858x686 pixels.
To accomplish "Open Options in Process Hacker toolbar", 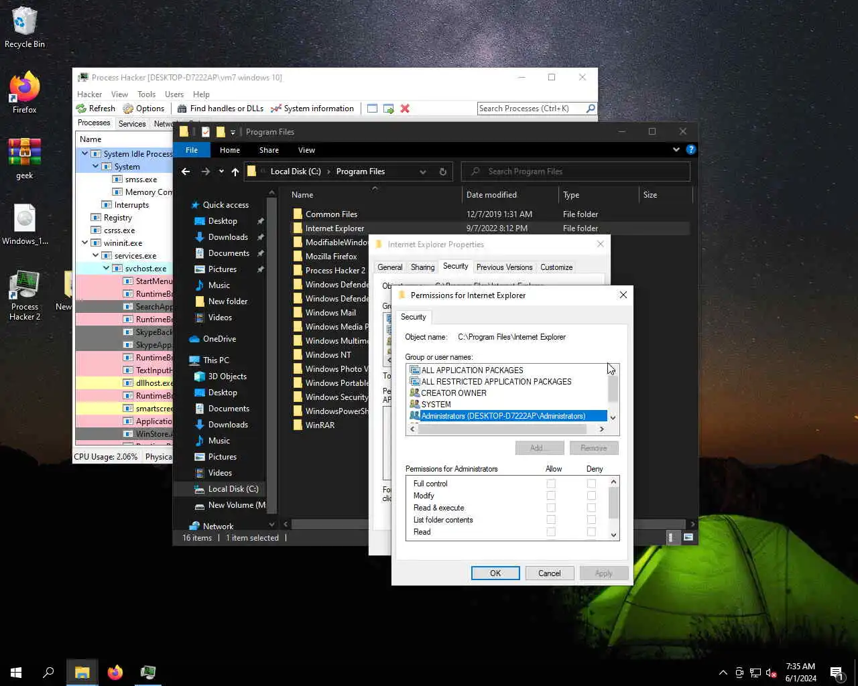I will [x=143, y=109].
